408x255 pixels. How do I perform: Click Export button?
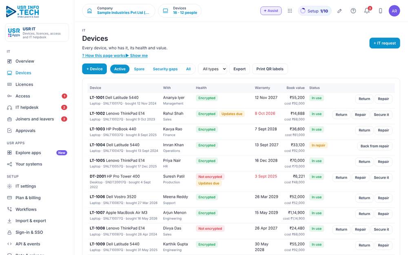coord(239,69)
